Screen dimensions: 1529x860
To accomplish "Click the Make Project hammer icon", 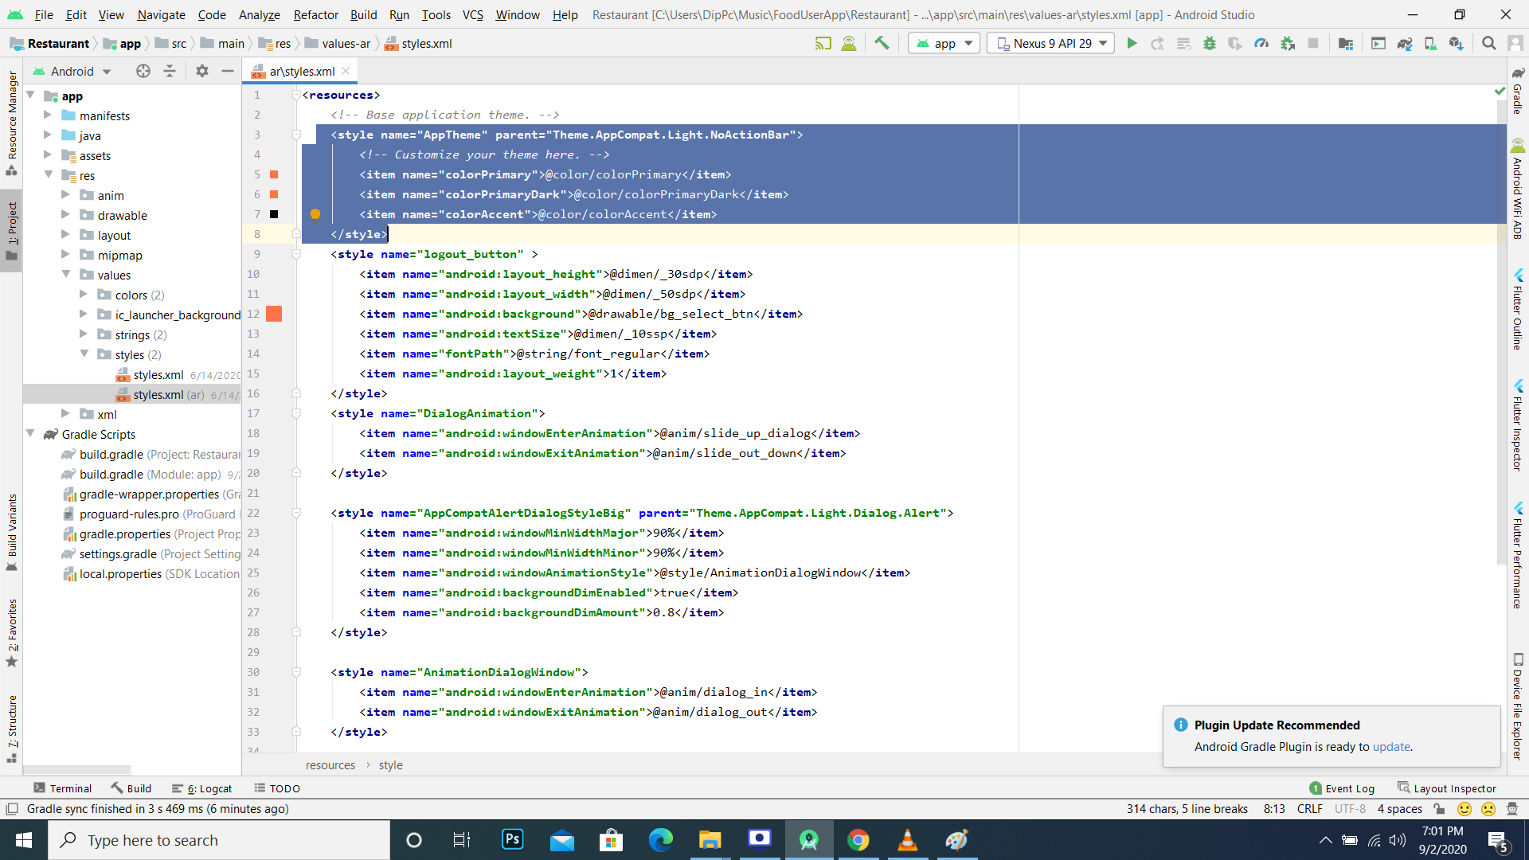I will point(882,44).
